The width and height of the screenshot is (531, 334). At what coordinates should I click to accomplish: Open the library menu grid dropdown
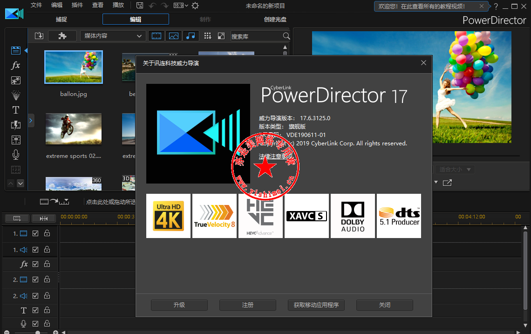[x=208, y=36]
